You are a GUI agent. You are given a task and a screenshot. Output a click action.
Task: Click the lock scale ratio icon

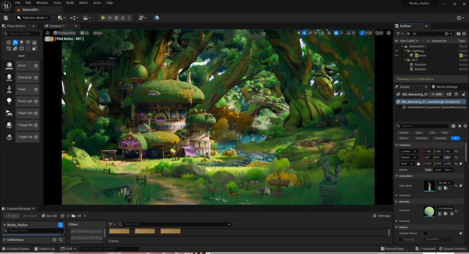[x=418, y=164]
